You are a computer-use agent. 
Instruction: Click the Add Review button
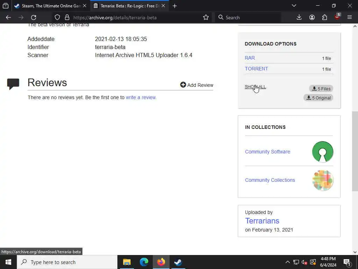coord(196,85)
